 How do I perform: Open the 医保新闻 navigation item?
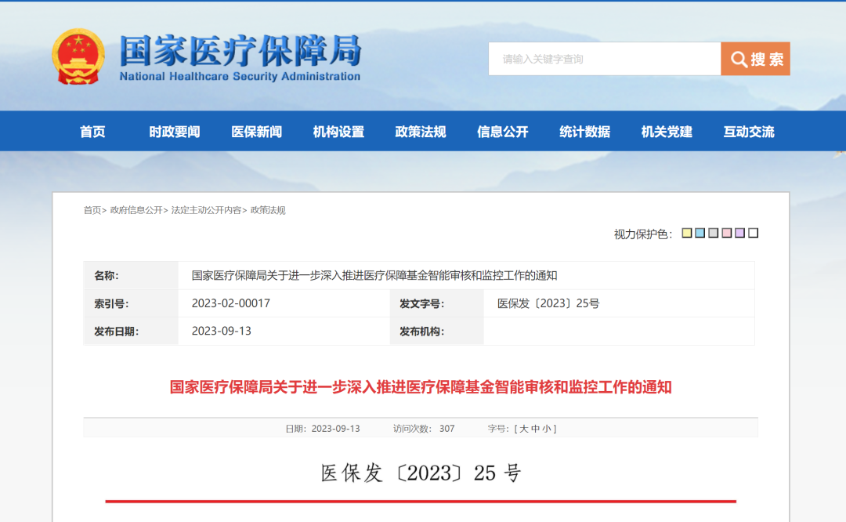tap(256, 132)
